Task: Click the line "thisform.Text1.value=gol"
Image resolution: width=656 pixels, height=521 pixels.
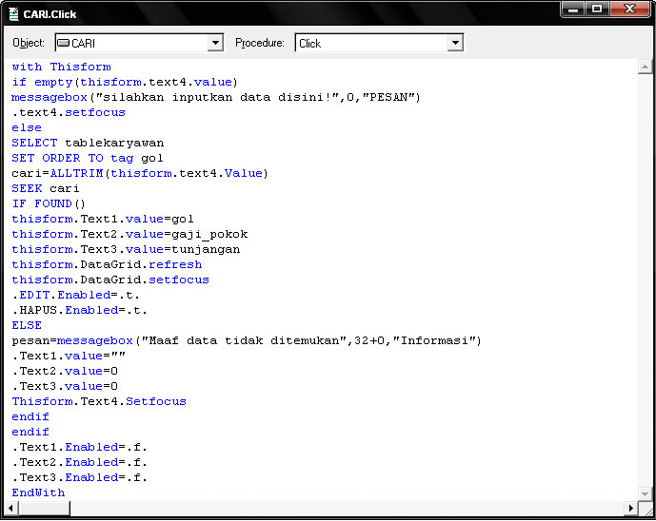Action: [103, 219]
